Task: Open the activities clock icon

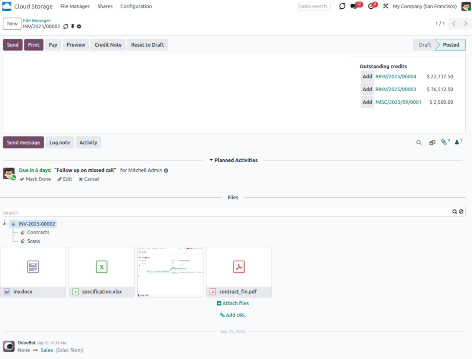Action: [370, 6]
